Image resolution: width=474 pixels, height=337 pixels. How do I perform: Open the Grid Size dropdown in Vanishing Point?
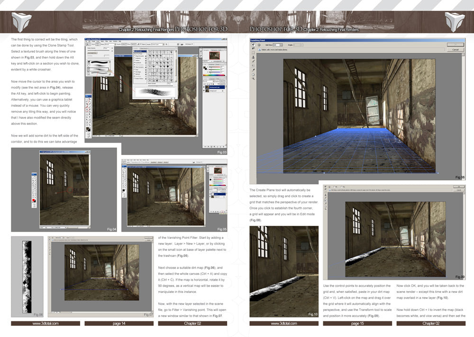point(281,45)
